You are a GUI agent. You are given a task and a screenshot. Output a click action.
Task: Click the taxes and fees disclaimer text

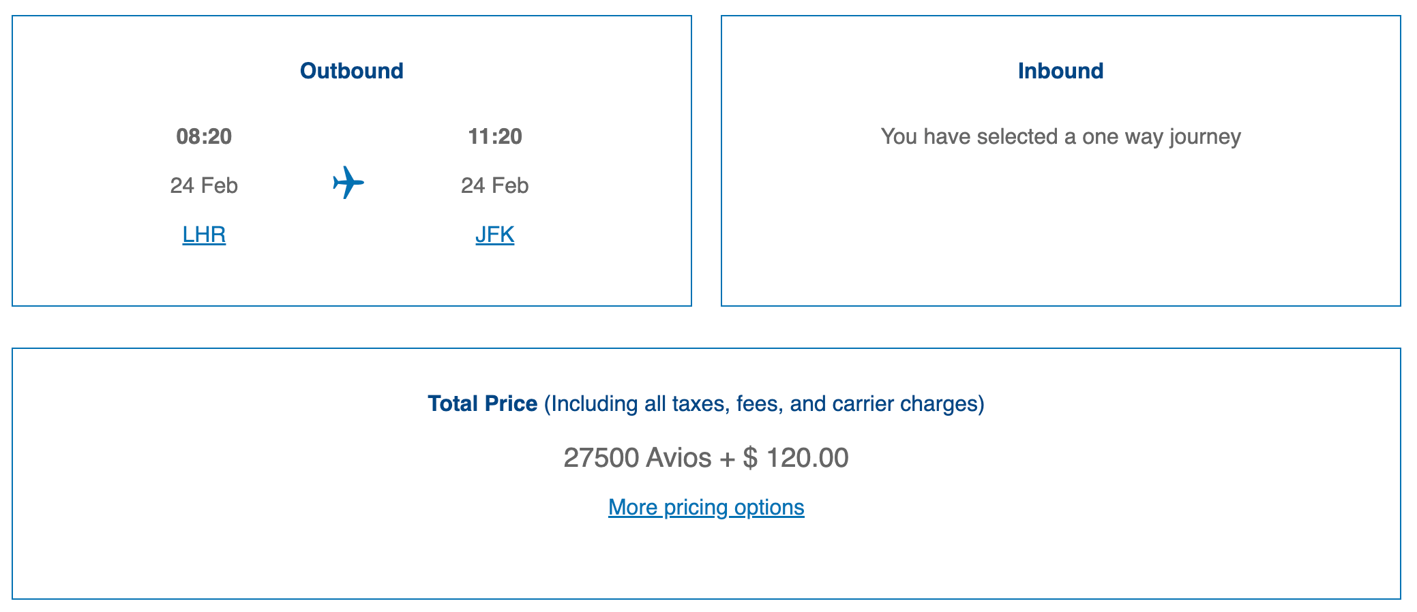[x=764, y=403]
